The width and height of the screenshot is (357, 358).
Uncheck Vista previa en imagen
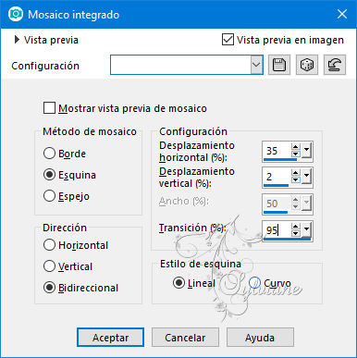(228, 40)
